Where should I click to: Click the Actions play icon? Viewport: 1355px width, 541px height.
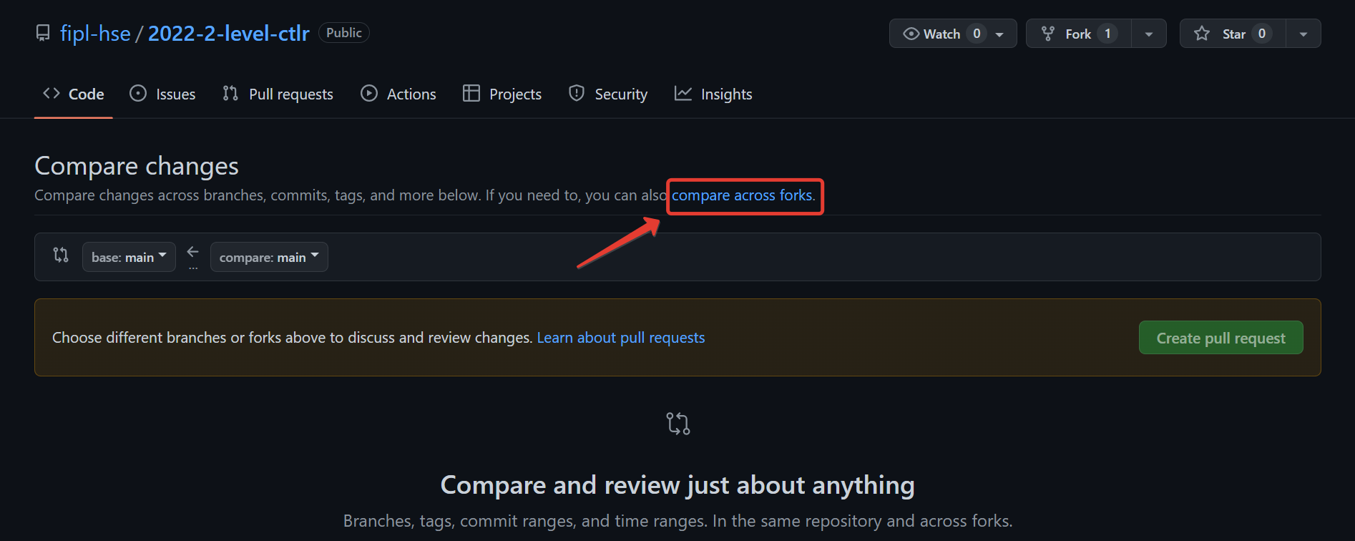pos(369,93)
